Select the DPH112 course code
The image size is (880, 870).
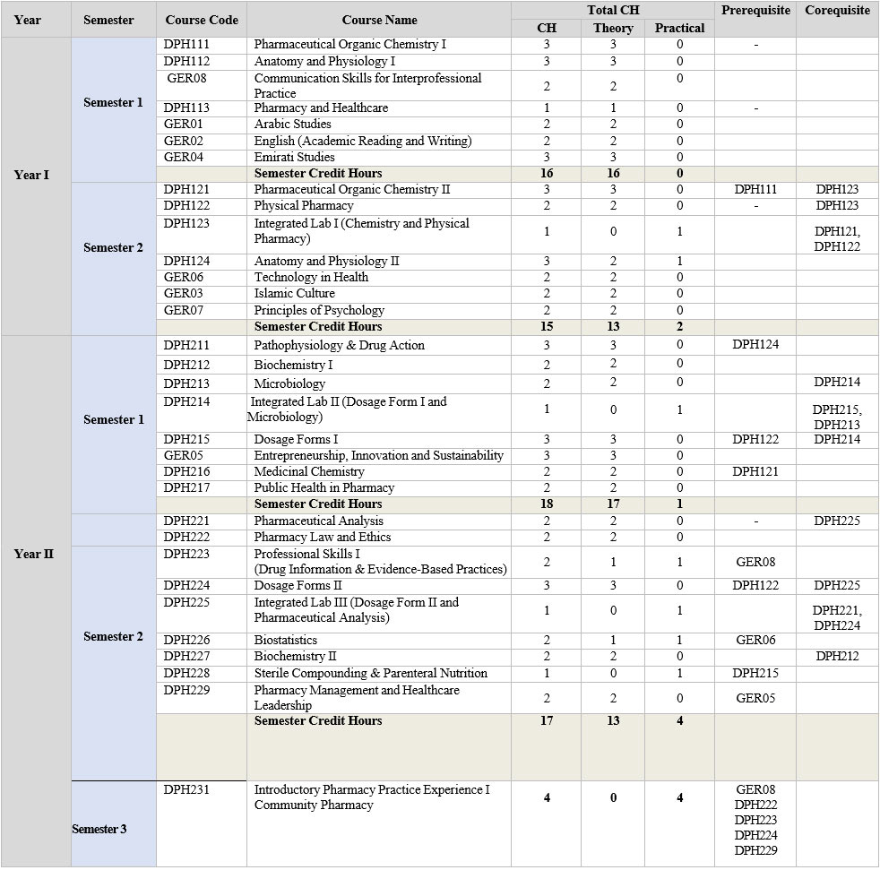coord(186,61)
